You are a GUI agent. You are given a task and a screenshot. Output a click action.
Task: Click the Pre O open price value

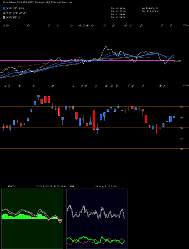(118, 8)
